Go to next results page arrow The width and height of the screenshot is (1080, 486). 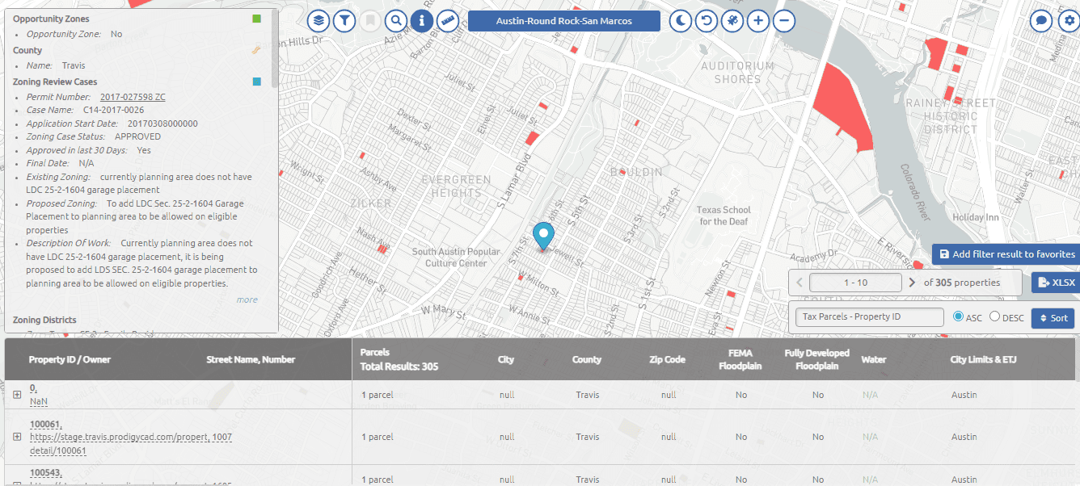912,283
